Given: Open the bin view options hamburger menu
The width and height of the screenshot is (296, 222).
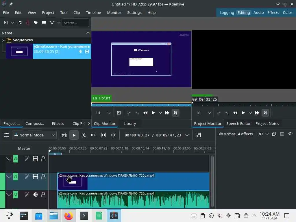Looking at the screenshot, I should tap(44, 23).
